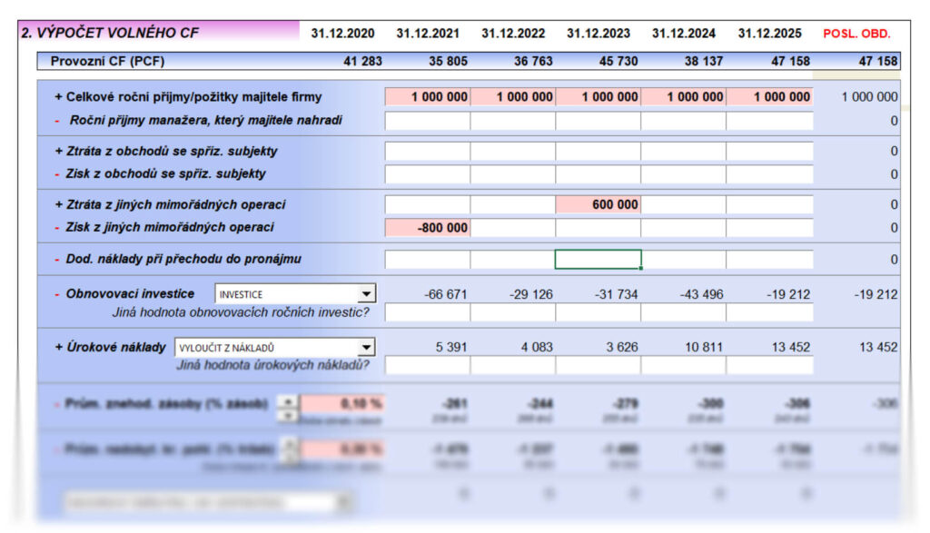Open the Úrokové náklady dropdown arrow

click(x=366, y=347)
